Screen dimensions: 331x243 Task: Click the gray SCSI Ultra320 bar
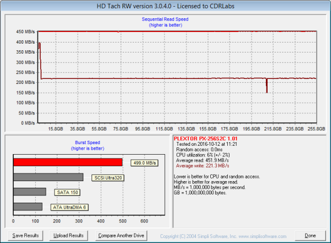click(x=49, y=177)
